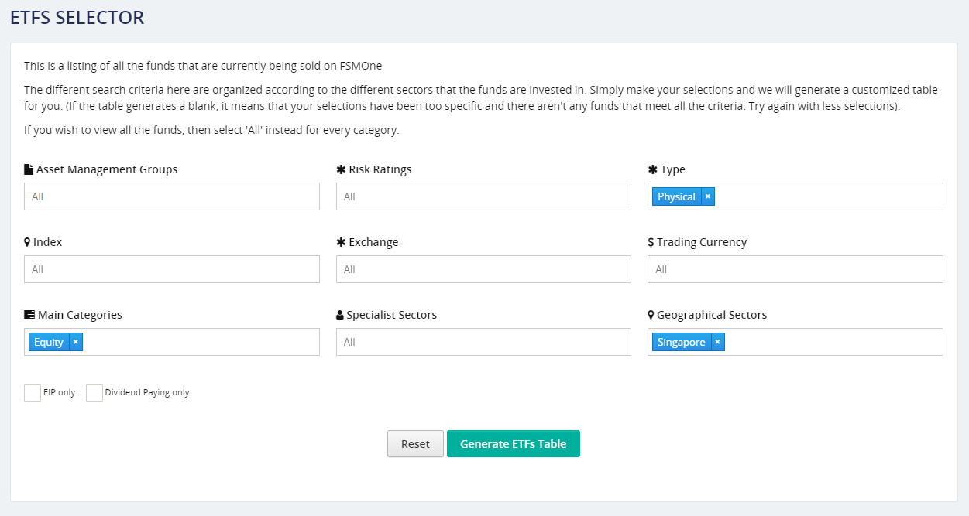
Task: Click the asterisk icon beside Risk Ratings
Action: pos(341,169)
